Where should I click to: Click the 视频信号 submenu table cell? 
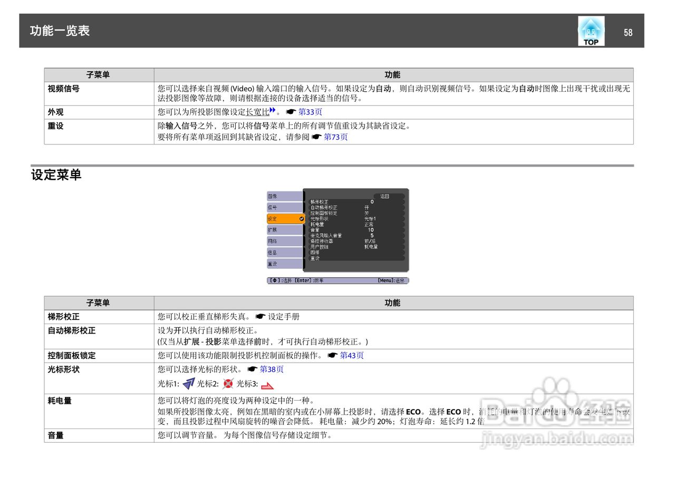pyautogui.click(x=99, y=93)
